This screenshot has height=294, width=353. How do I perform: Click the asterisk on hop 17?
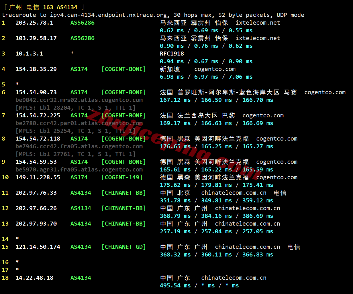(x=17, y=270)
